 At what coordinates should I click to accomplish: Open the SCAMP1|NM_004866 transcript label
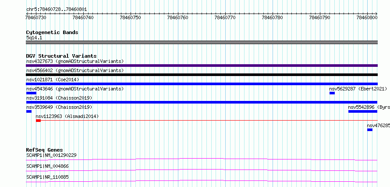[x=47, y=166]
